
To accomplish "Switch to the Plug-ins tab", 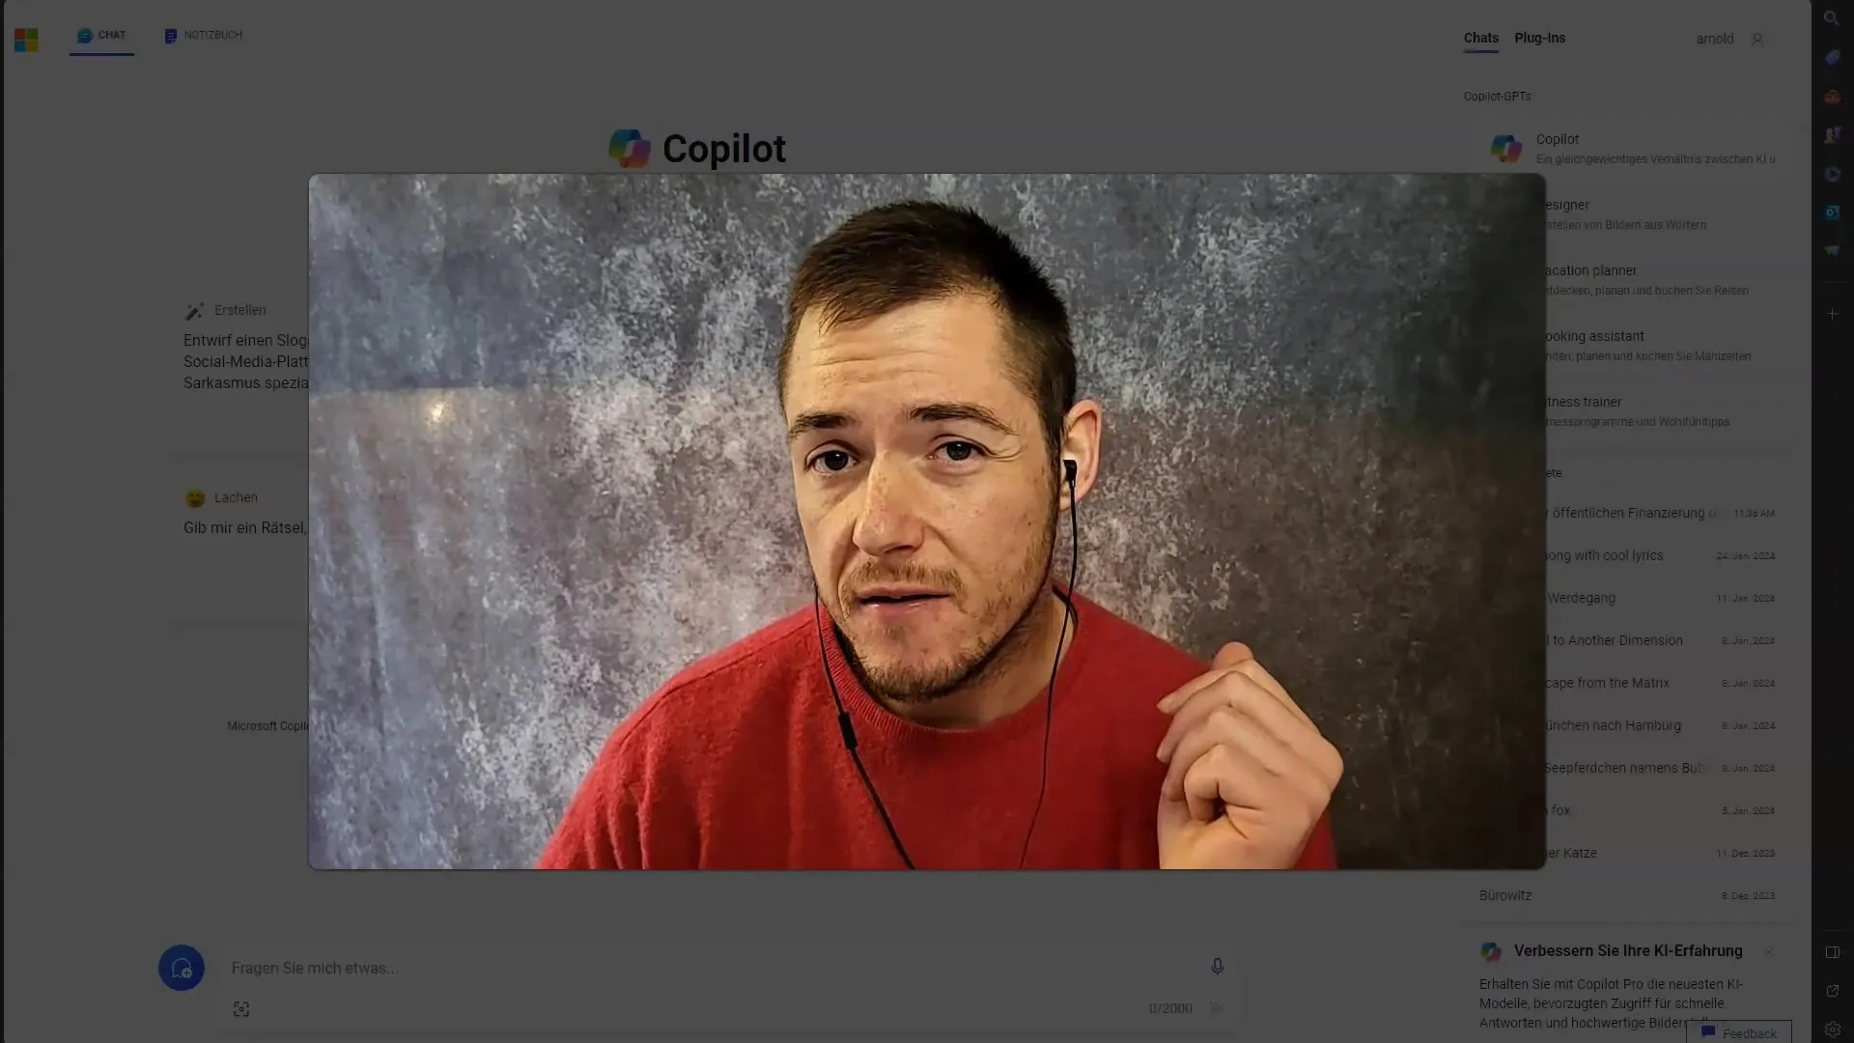I will (1541, 39).
